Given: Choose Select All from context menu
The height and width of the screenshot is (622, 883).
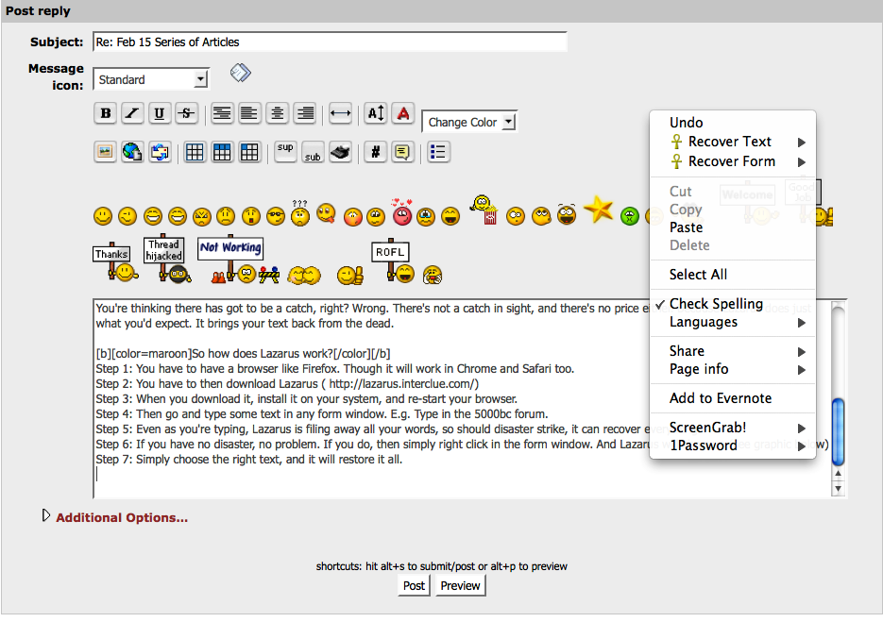Looking at the screenshot, I should [x=733, y=275].
